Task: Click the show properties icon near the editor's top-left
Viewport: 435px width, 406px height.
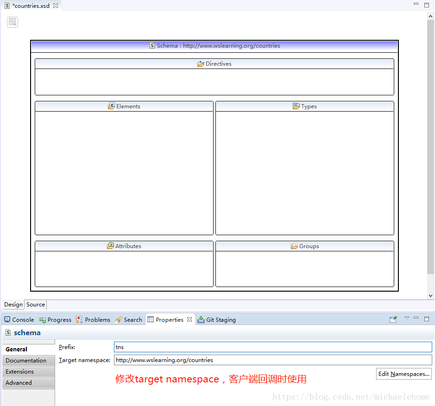Action: point(13,22)
